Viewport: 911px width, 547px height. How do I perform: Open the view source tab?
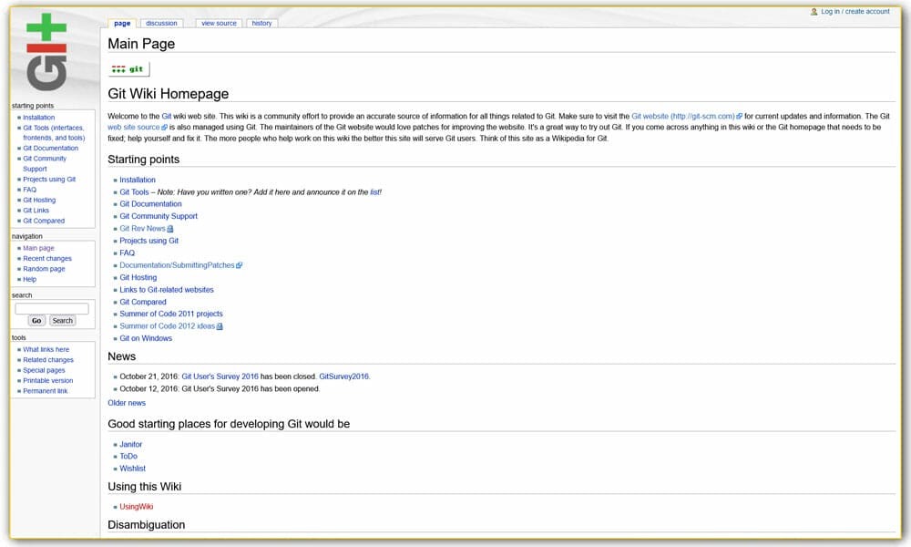click(219, 23)
